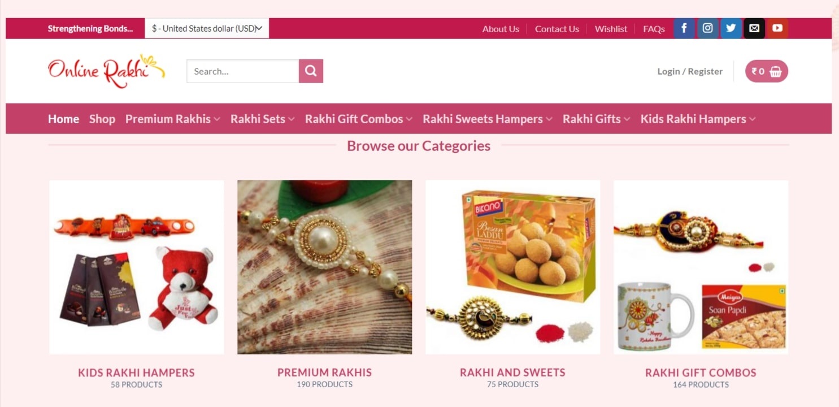
Task: Open the YouTube social icon
Action: (777, 28)
